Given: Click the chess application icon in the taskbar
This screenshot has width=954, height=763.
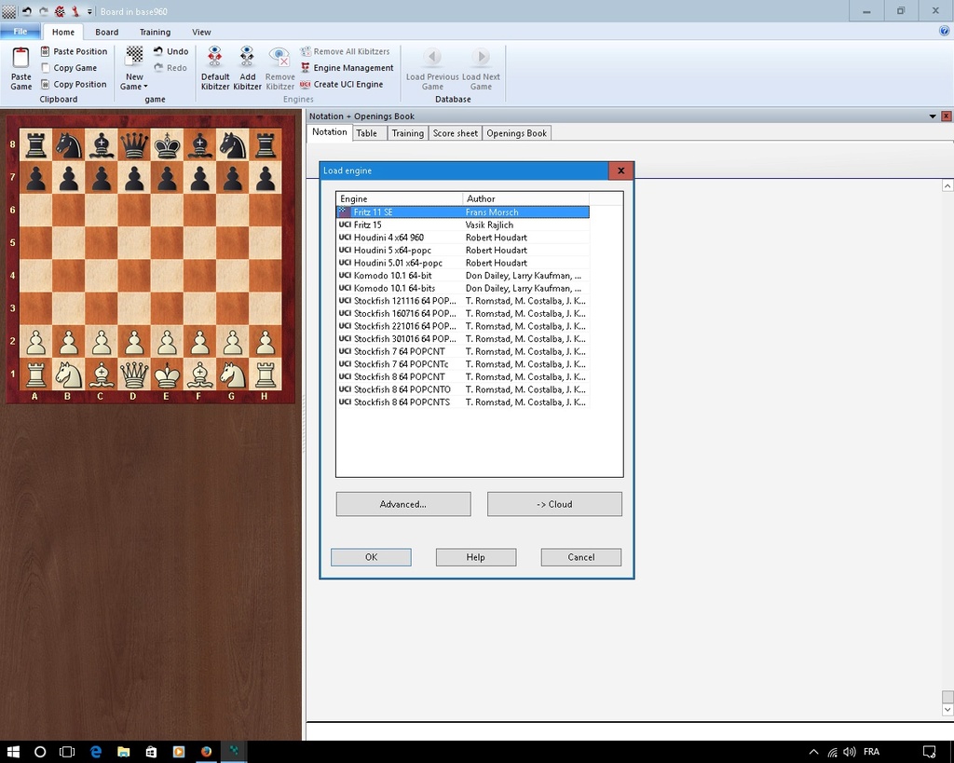Looking at the screenshot, I should 234,752.
